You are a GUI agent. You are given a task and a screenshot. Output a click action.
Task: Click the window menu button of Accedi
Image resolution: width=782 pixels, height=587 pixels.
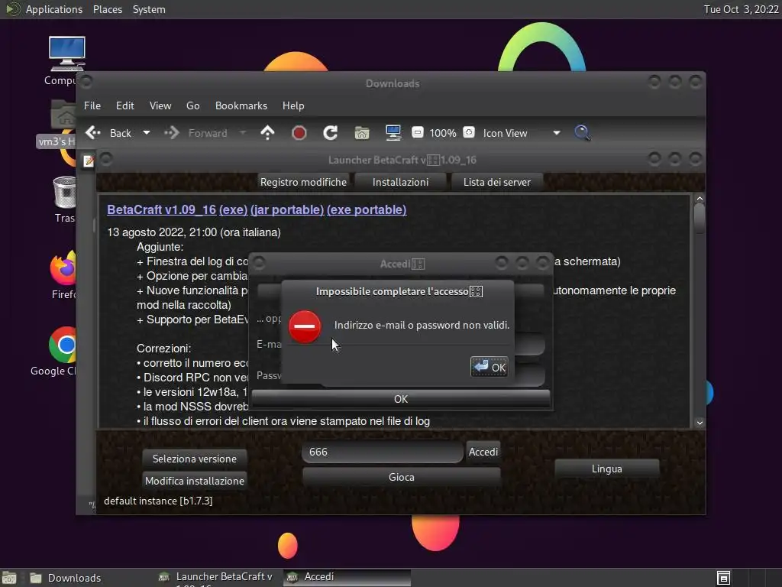[259, 263]
